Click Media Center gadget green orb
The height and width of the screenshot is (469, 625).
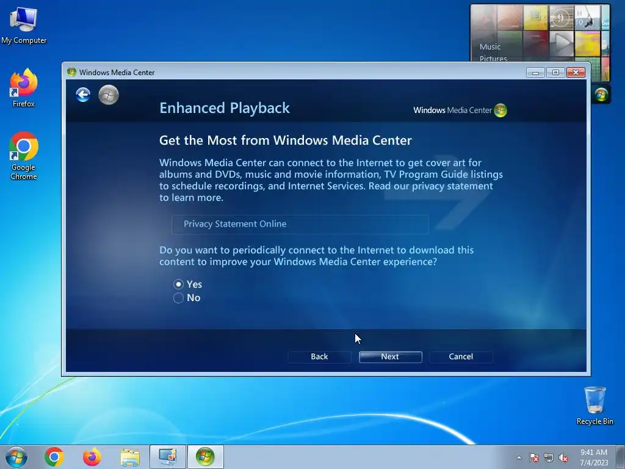[x=601, y=95]
